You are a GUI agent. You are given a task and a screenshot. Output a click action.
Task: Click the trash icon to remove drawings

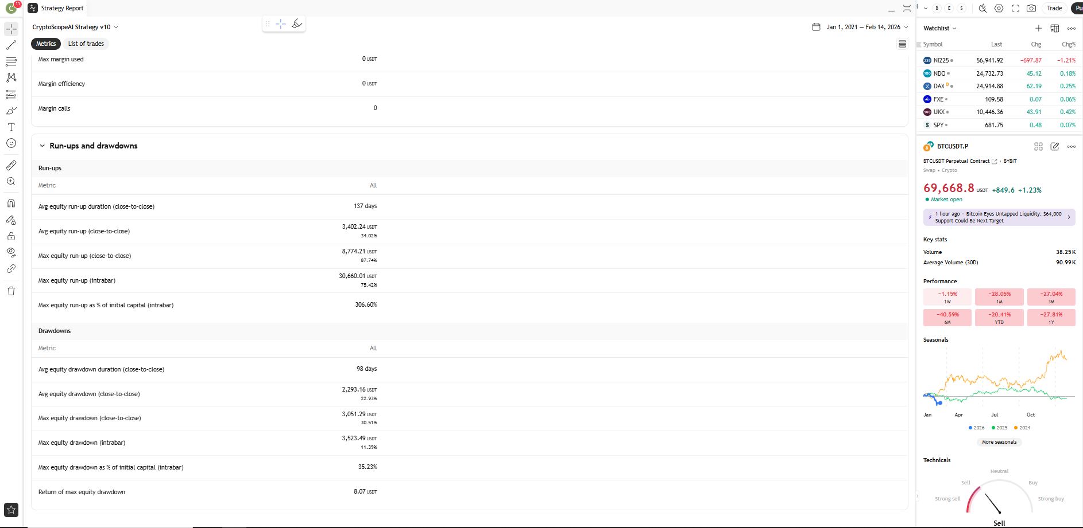point(11,291)
